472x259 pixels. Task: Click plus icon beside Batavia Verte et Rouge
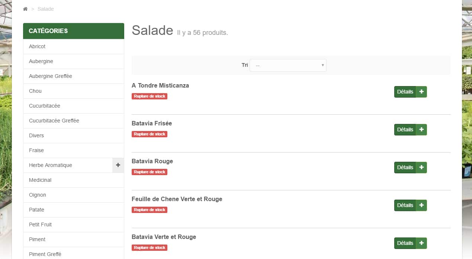point(421,243)
